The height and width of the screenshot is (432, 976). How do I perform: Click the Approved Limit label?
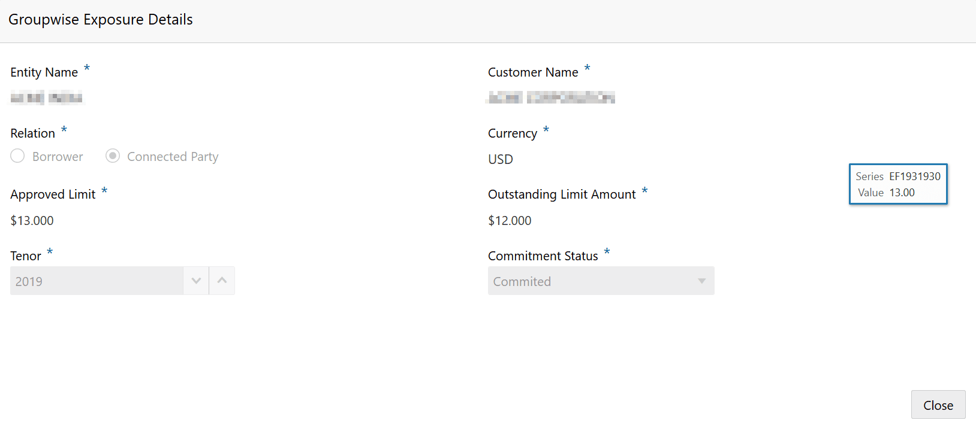coord(53,194)
